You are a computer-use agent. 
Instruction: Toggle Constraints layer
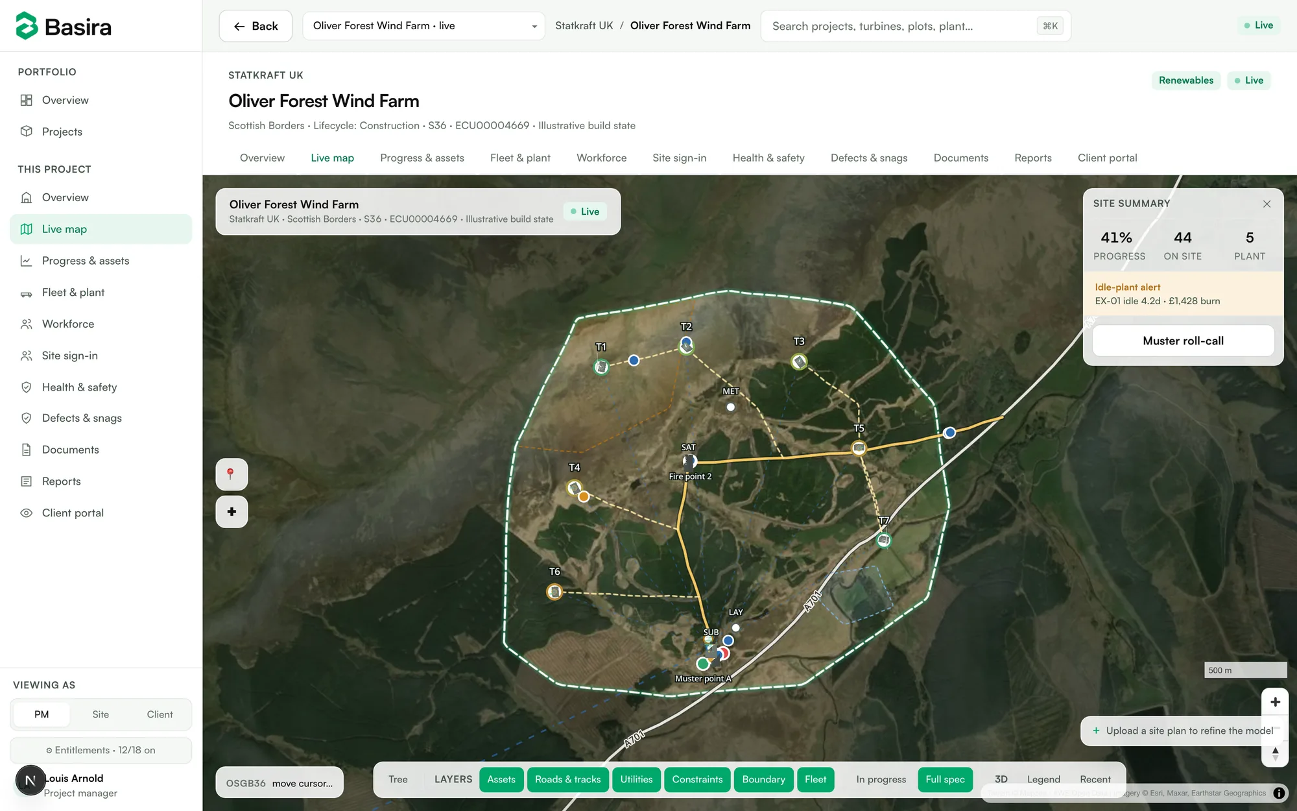pyautogui.click(x=697, y=779)
